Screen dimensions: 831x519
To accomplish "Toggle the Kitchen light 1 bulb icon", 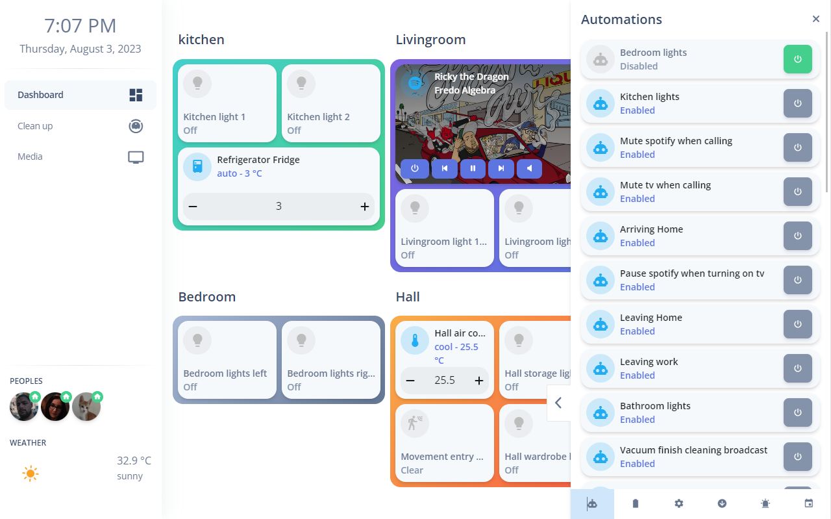I will click(x=198, y=83).
